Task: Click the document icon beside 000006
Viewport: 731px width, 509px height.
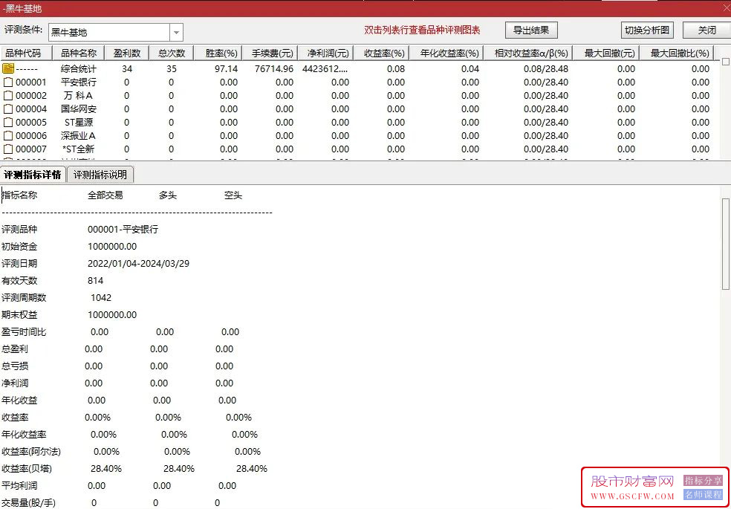Action: point(8,136)
